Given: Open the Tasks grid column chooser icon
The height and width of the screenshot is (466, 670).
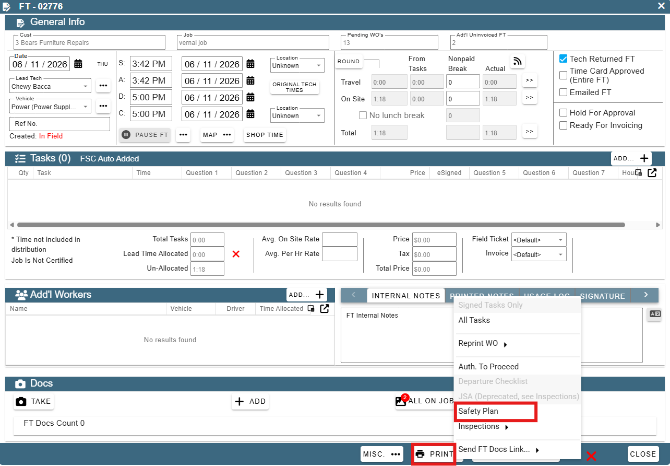Looking at the screenshot, I should [639, 173].
